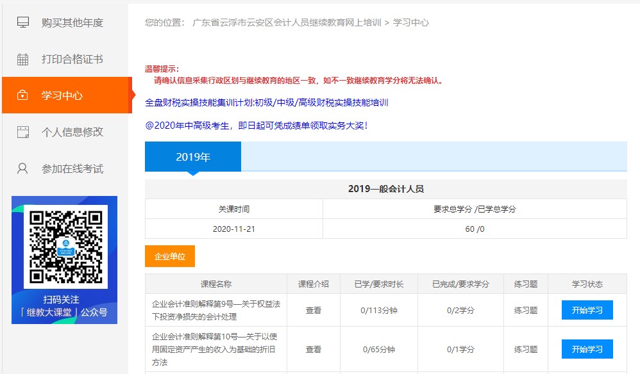Click 开始学习 for the 第10号 course
Viewport: 640px width, 374px height.
click(587, 349)
